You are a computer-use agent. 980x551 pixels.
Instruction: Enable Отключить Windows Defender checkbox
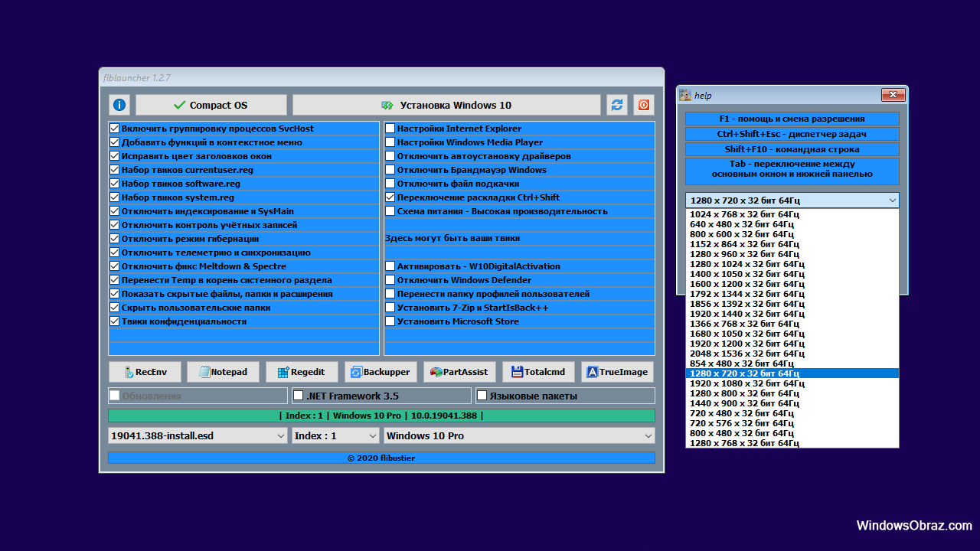point(390,280)
